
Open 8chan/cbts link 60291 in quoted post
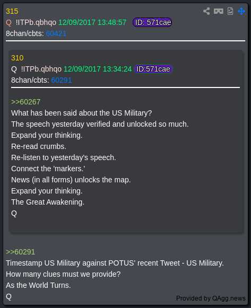pyautogui.click(x=62, y=80)
